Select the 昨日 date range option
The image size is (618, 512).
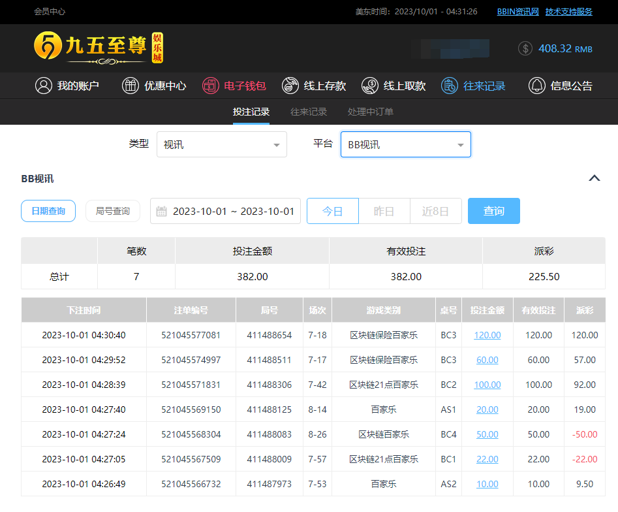(384, 211)
